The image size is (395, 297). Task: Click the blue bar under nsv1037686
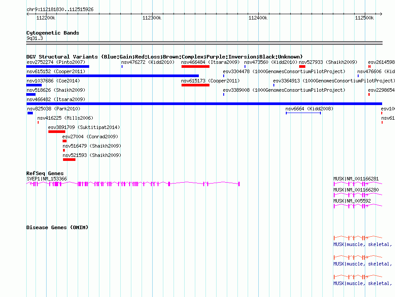point(34,85)
